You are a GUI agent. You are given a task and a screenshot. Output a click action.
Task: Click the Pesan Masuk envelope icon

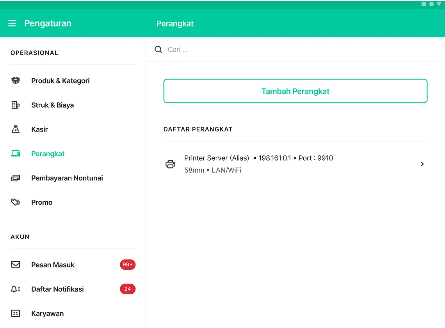(16, 265)
